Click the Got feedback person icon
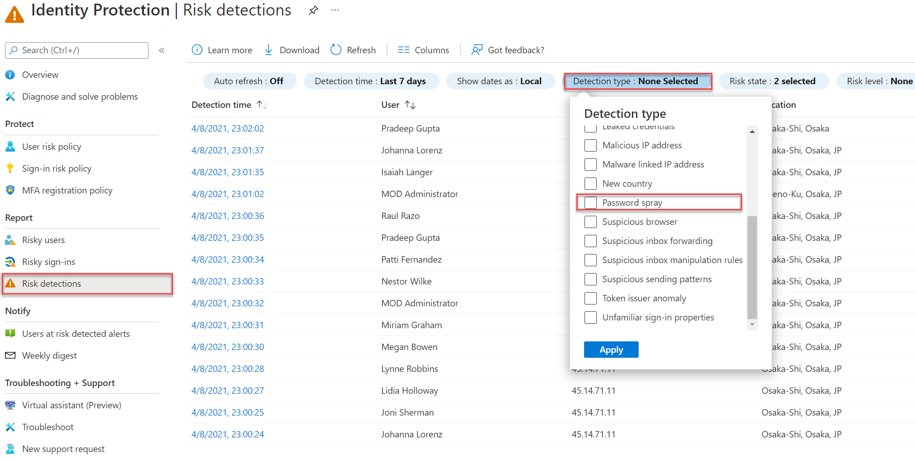 click(477, 50)
